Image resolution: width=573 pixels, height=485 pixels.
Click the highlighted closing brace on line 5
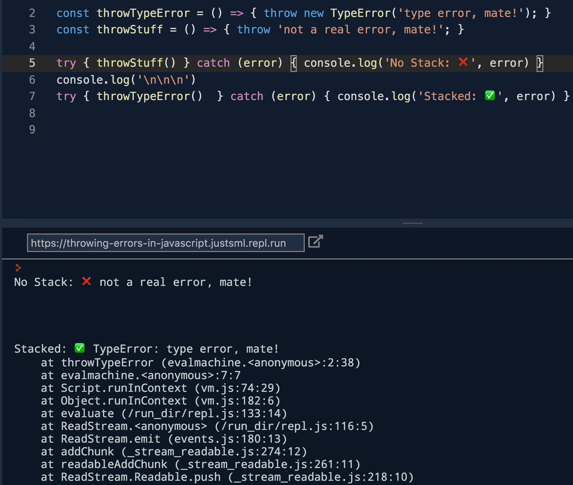(540, 63)
